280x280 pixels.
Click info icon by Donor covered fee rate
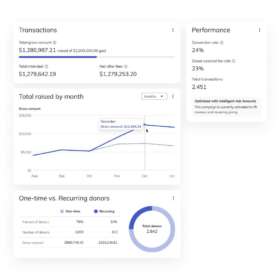pyautogui.click(x=234, y=61)
